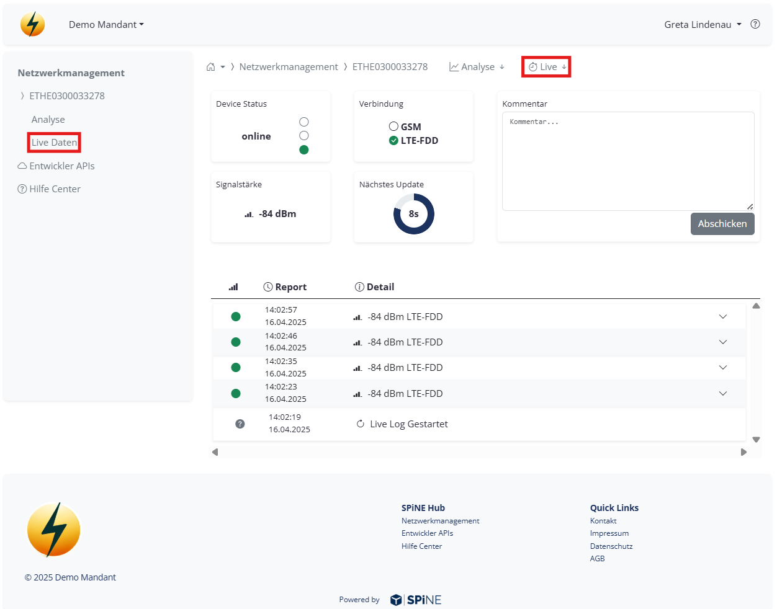Click question mark icon for 14:02:19 entry
The height and width of the screenshot is (609, 777).
tap(240, 424)
